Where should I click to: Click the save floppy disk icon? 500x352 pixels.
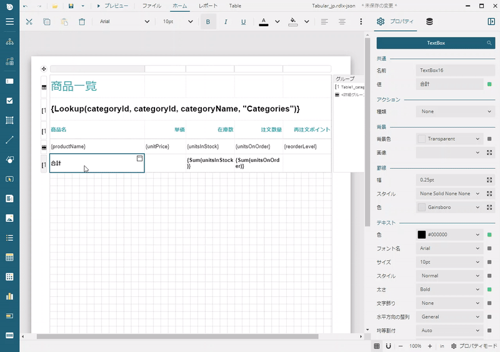click(71, 6)
